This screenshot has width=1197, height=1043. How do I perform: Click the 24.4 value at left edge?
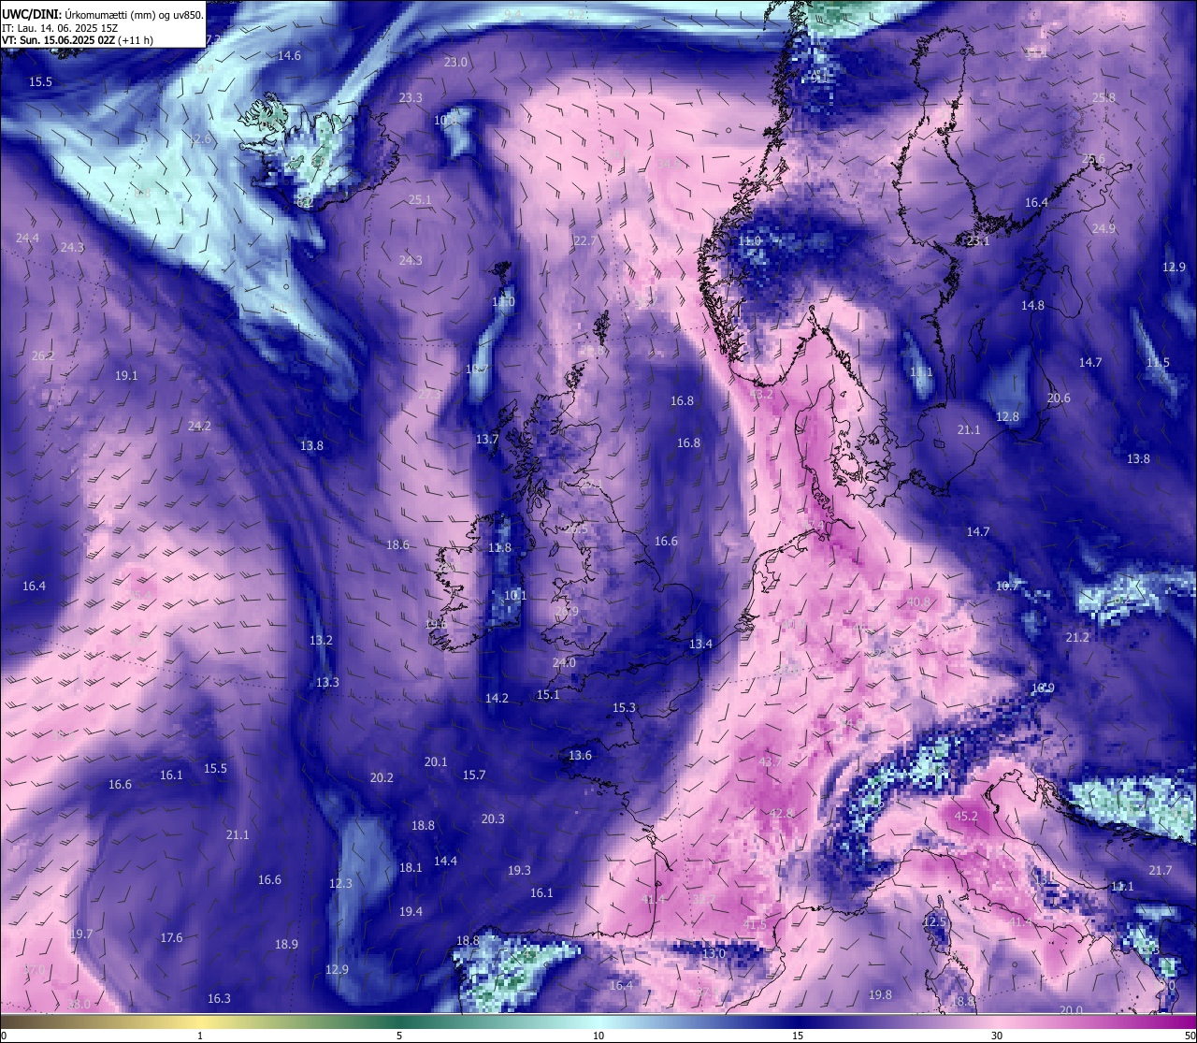coord(27,239)
